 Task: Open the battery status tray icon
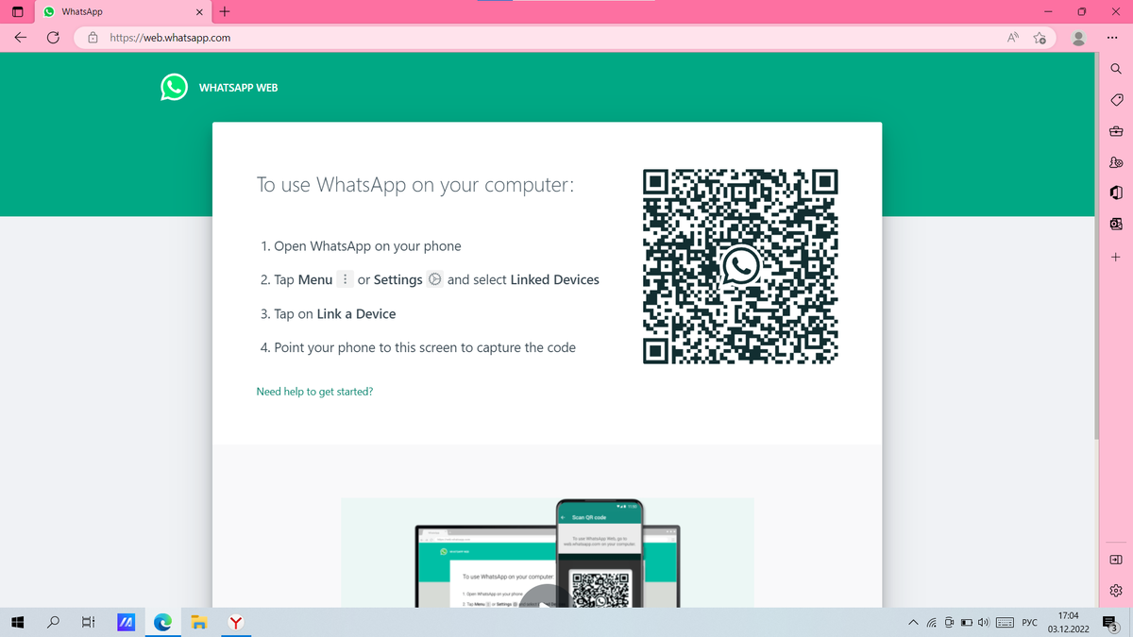tap(967, 623)
